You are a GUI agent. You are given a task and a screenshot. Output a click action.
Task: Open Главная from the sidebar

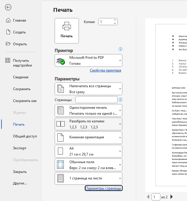tap(19, 20)
